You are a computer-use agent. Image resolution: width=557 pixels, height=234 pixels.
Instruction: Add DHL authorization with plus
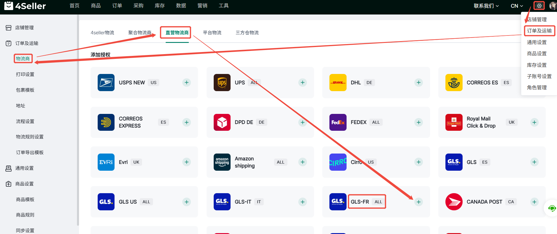click(x=418, y=83)
